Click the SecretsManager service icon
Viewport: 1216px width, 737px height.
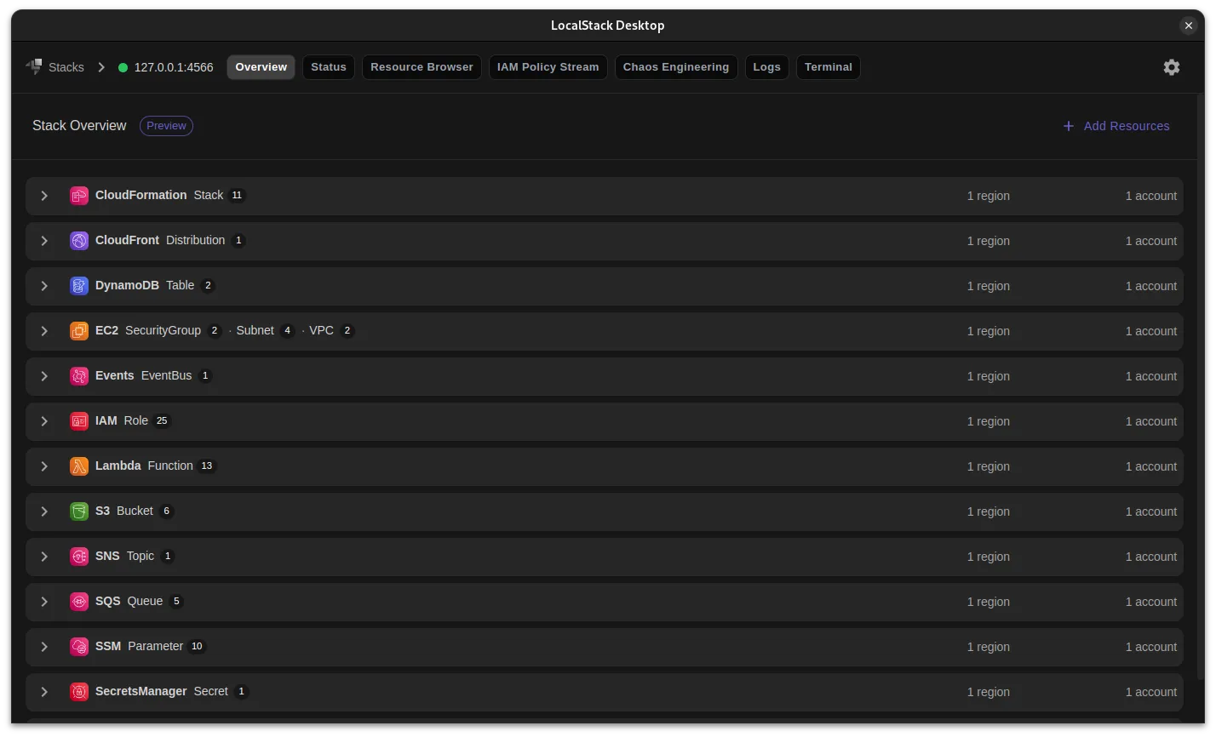tap(79, 691)
